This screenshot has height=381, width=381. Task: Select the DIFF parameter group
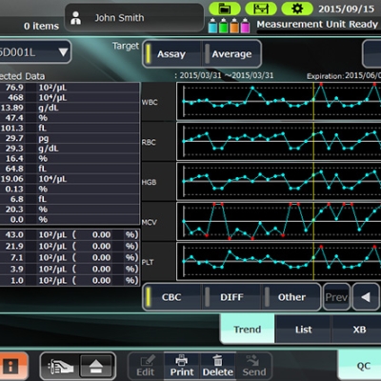(x=231, y=297)
